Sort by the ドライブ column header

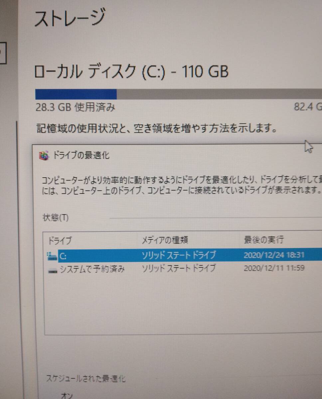(60, 240)
